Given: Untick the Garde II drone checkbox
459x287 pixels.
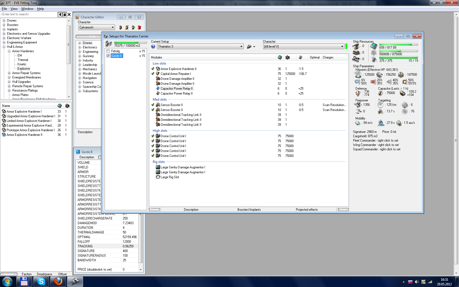Looking at the screenshot, I should point(108,56).
